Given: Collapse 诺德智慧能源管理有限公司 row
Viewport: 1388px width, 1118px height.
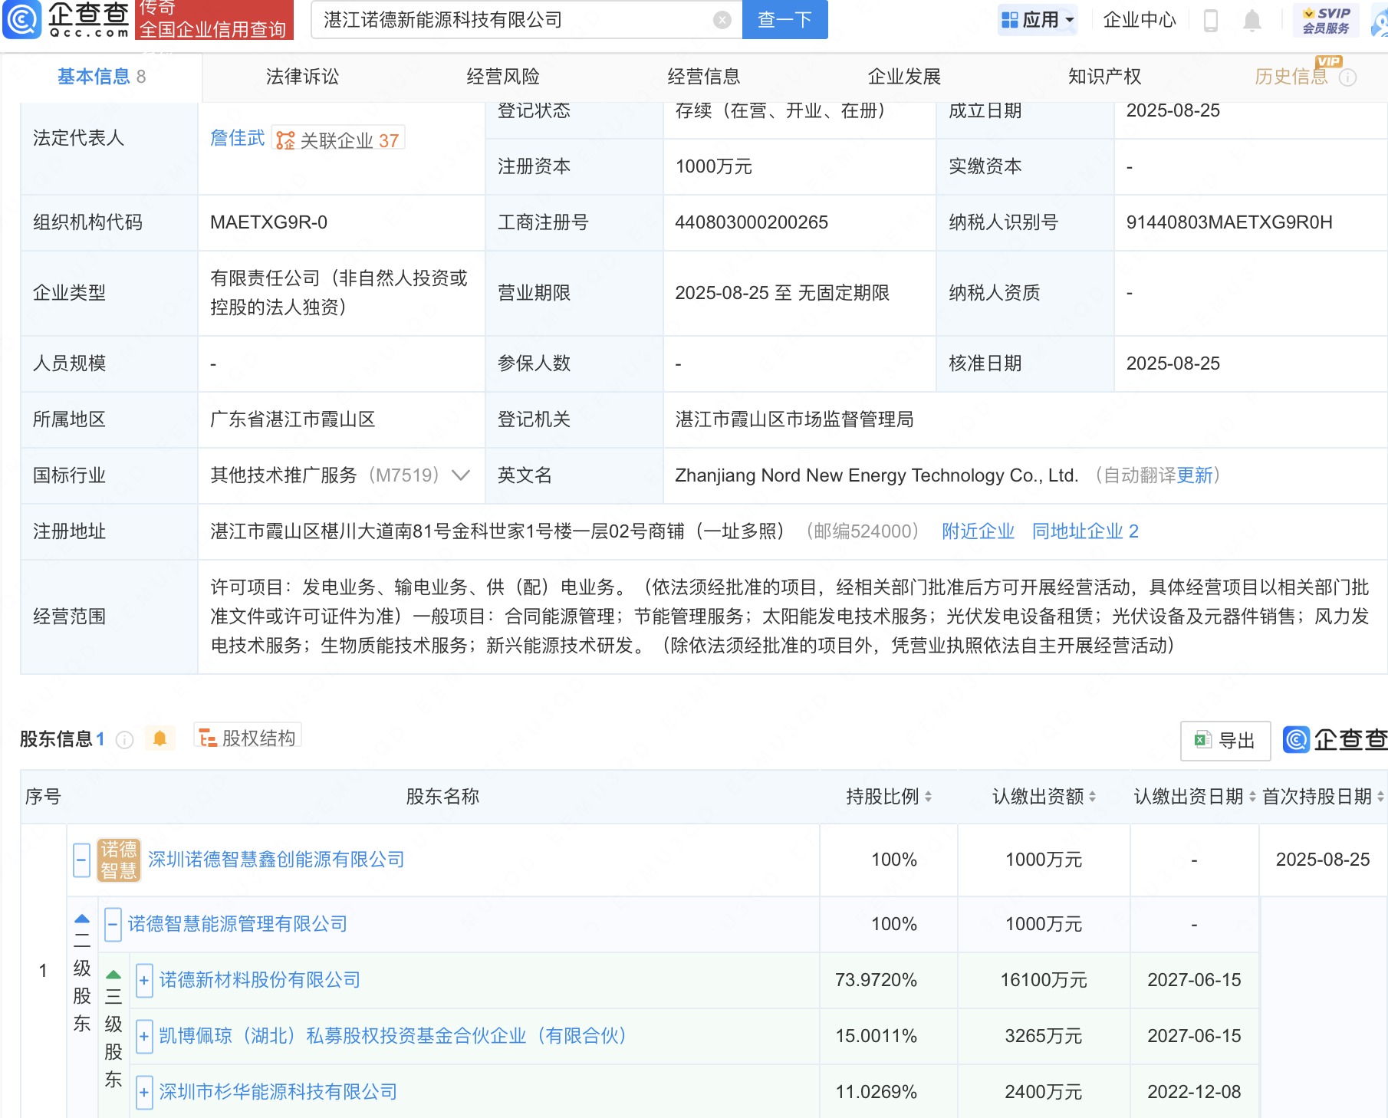Looking at the screenshot, I should pos(113,924).
